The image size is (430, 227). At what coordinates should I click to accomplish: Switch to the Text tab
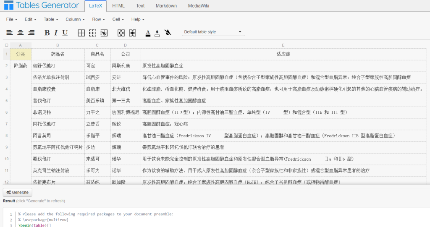[x=140, y=6]
